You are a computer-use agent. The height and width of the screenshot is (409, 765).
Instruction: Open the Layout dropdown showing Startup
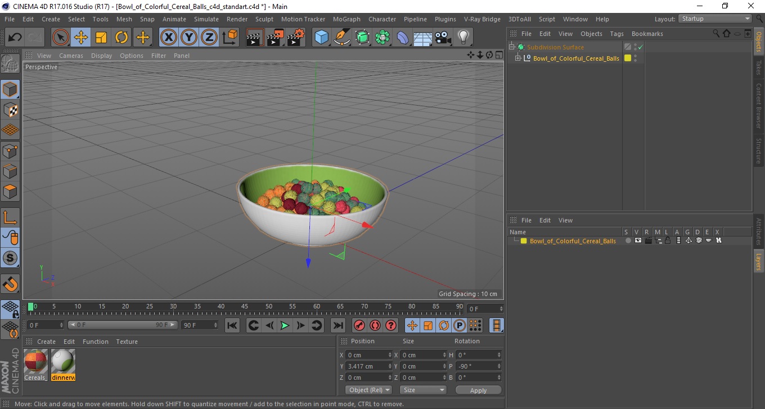coord(715,19)
